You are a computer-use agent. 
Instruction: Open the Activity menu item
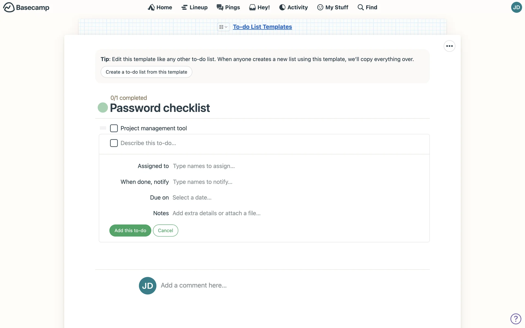coord(293,7)
